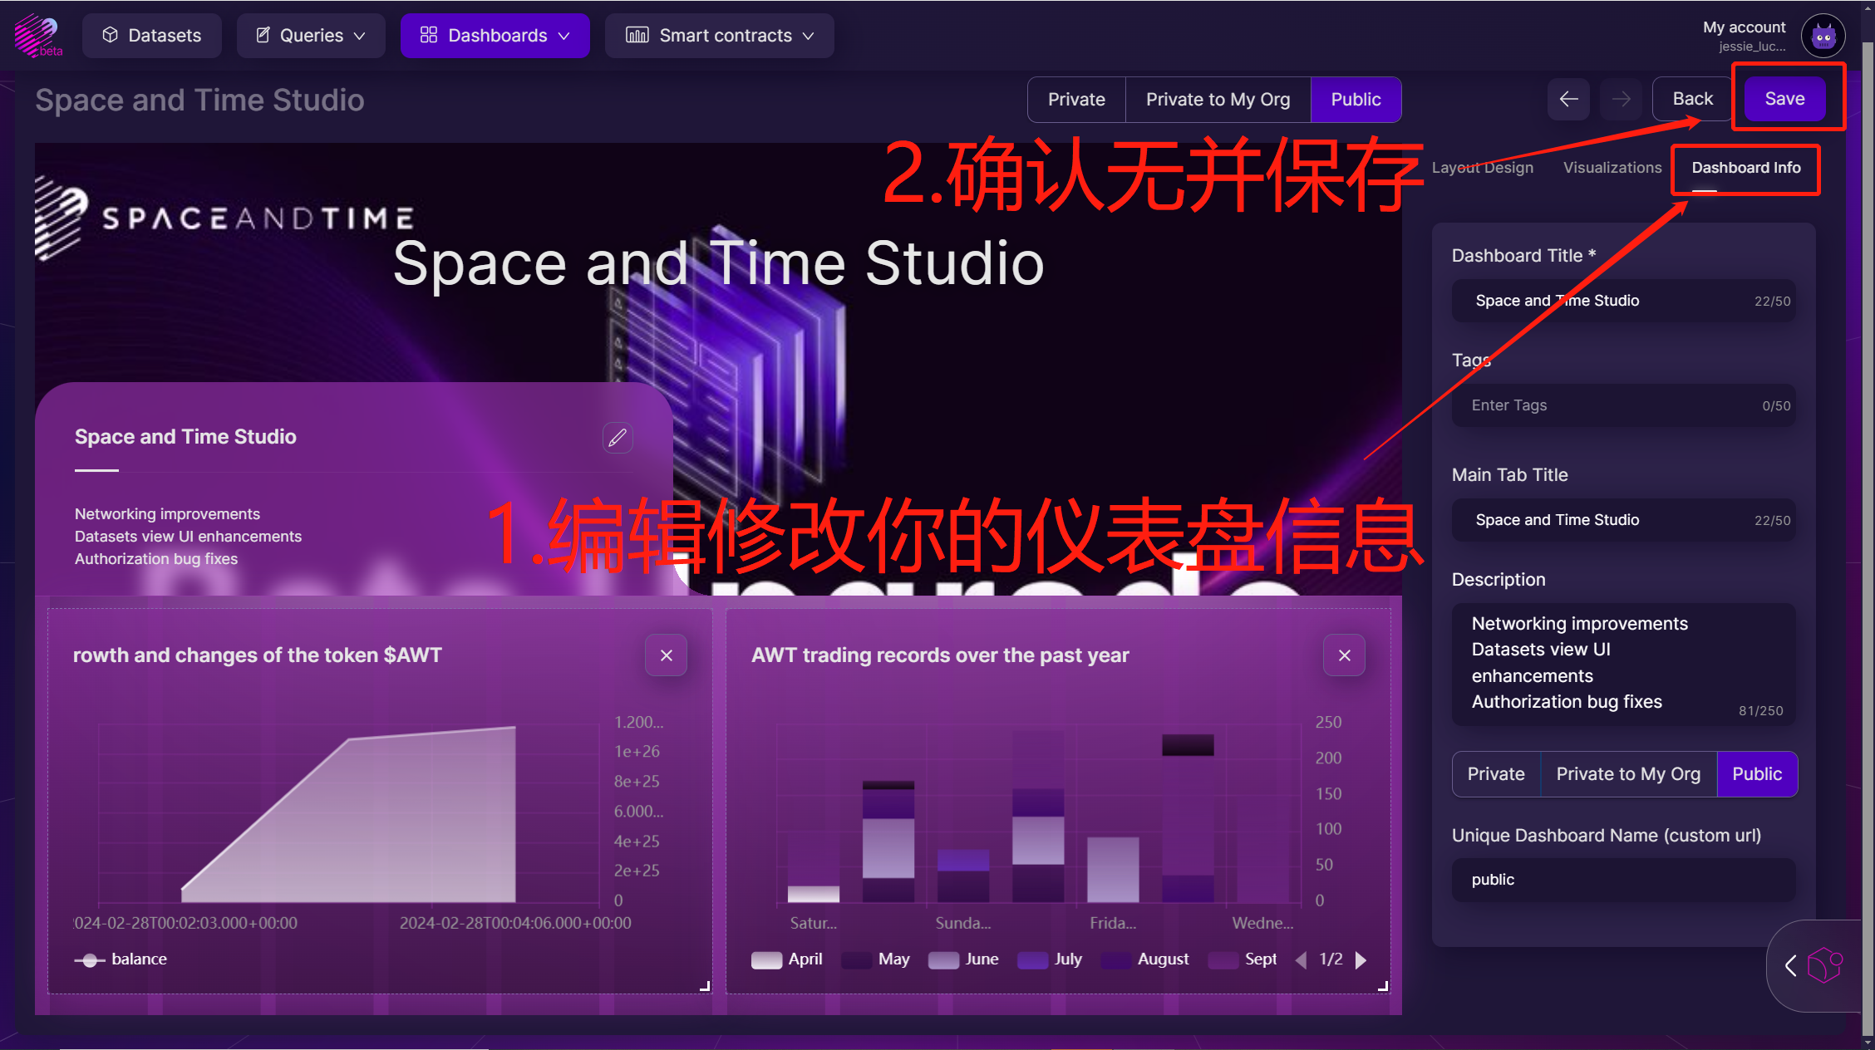Click resize handle of trading records chart
Image resolution: width=1875 pixels, height=1050 pixels.
click(x=1383, y=986)
